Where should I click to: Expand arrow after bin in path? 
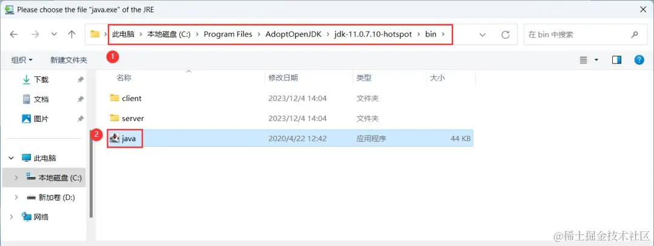(x=443, y=35)
